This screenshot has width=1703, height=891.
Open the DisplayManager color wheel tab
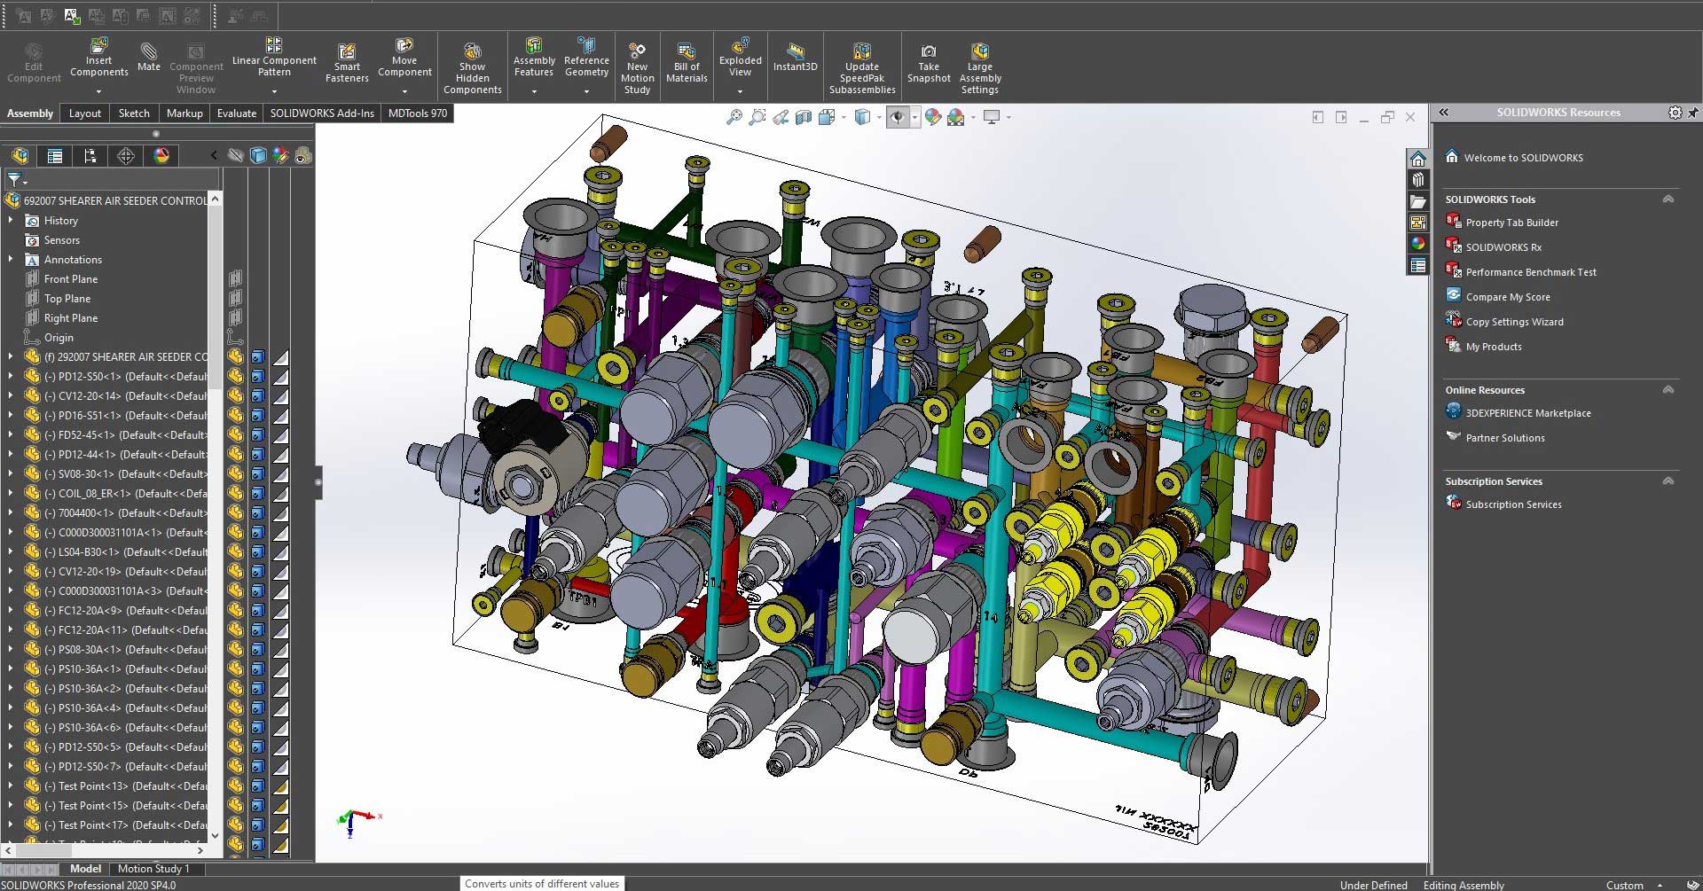(161, 156)
